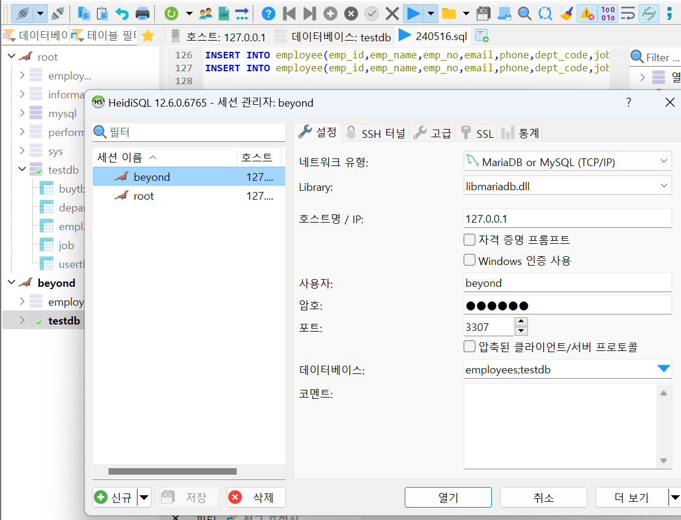
Task: Expand the mysql database node
Action: (22, 113)
